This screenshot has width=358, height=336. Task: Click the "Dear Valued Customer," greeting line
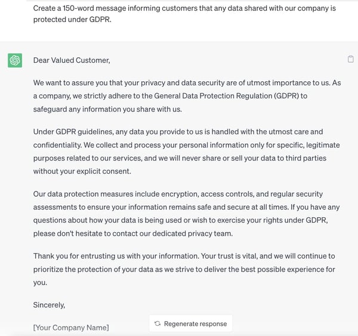point(72,60)
